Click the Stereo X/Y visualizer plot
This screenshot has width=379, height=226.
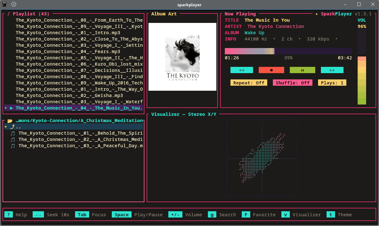point(262,158)
